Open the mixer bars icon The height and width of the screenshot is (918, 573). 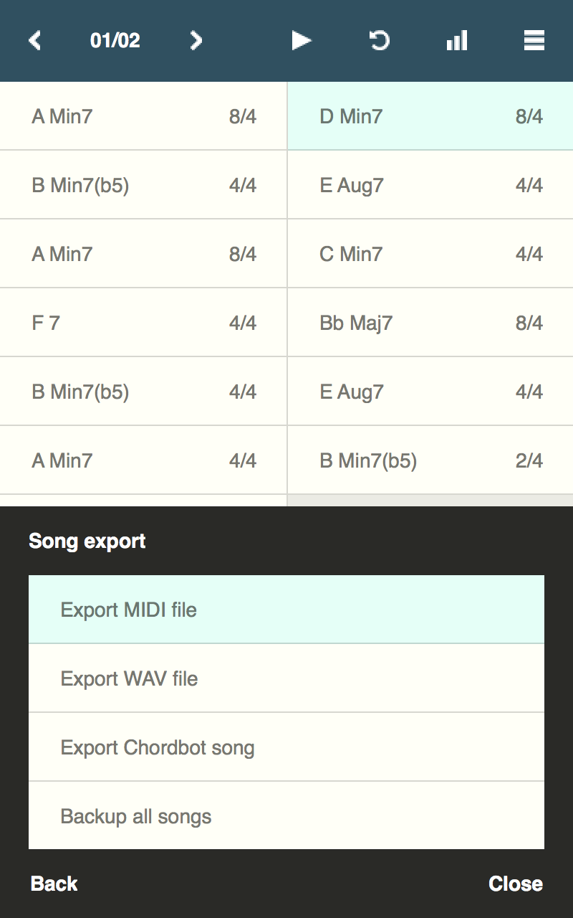[457, 41]
